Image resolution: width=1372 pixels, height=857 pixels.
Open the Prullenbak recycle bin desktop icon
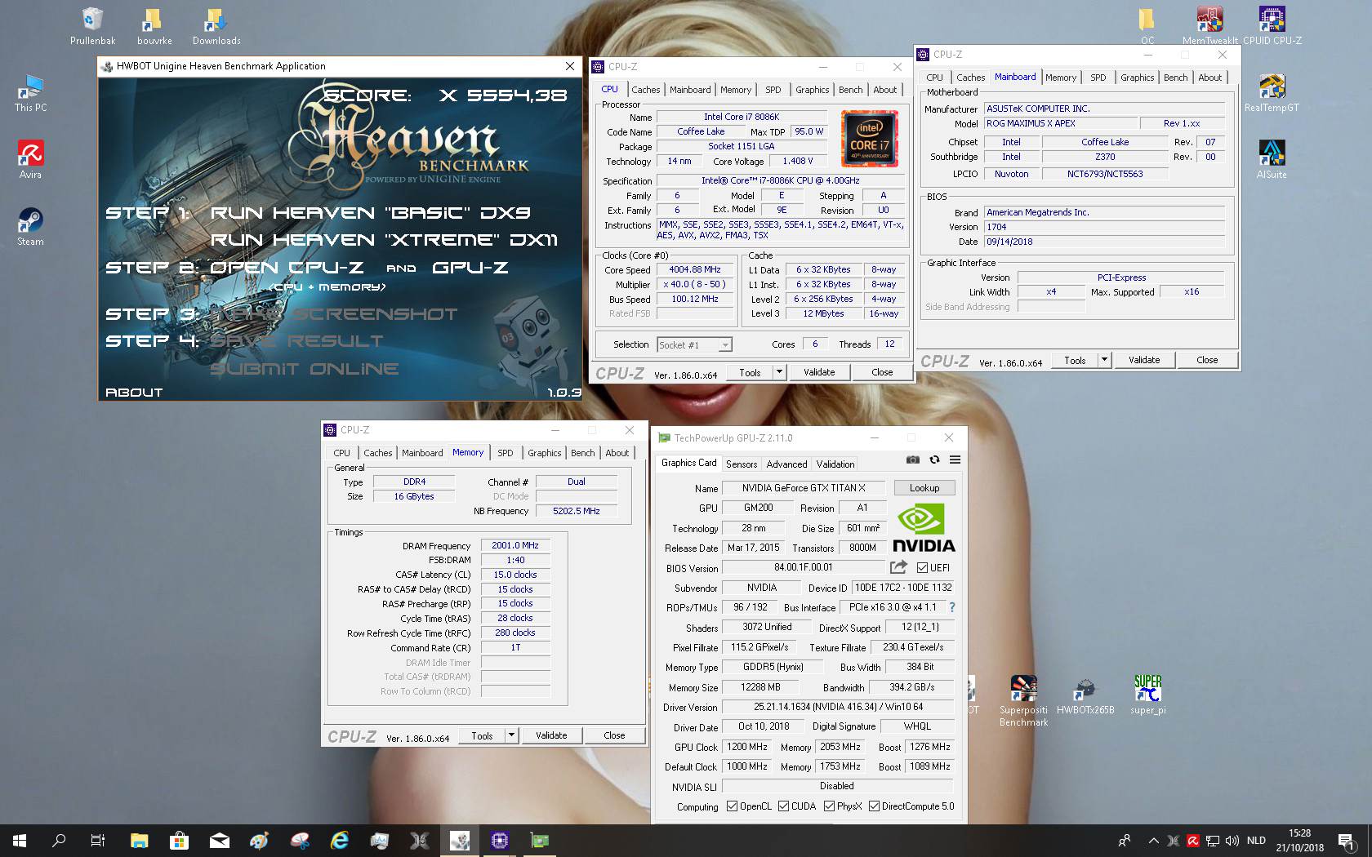[92, 26]
